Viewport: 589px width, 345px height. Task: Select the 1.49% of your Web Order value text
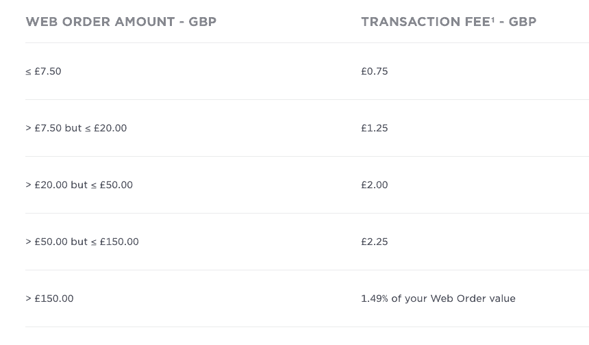point(438,298)
